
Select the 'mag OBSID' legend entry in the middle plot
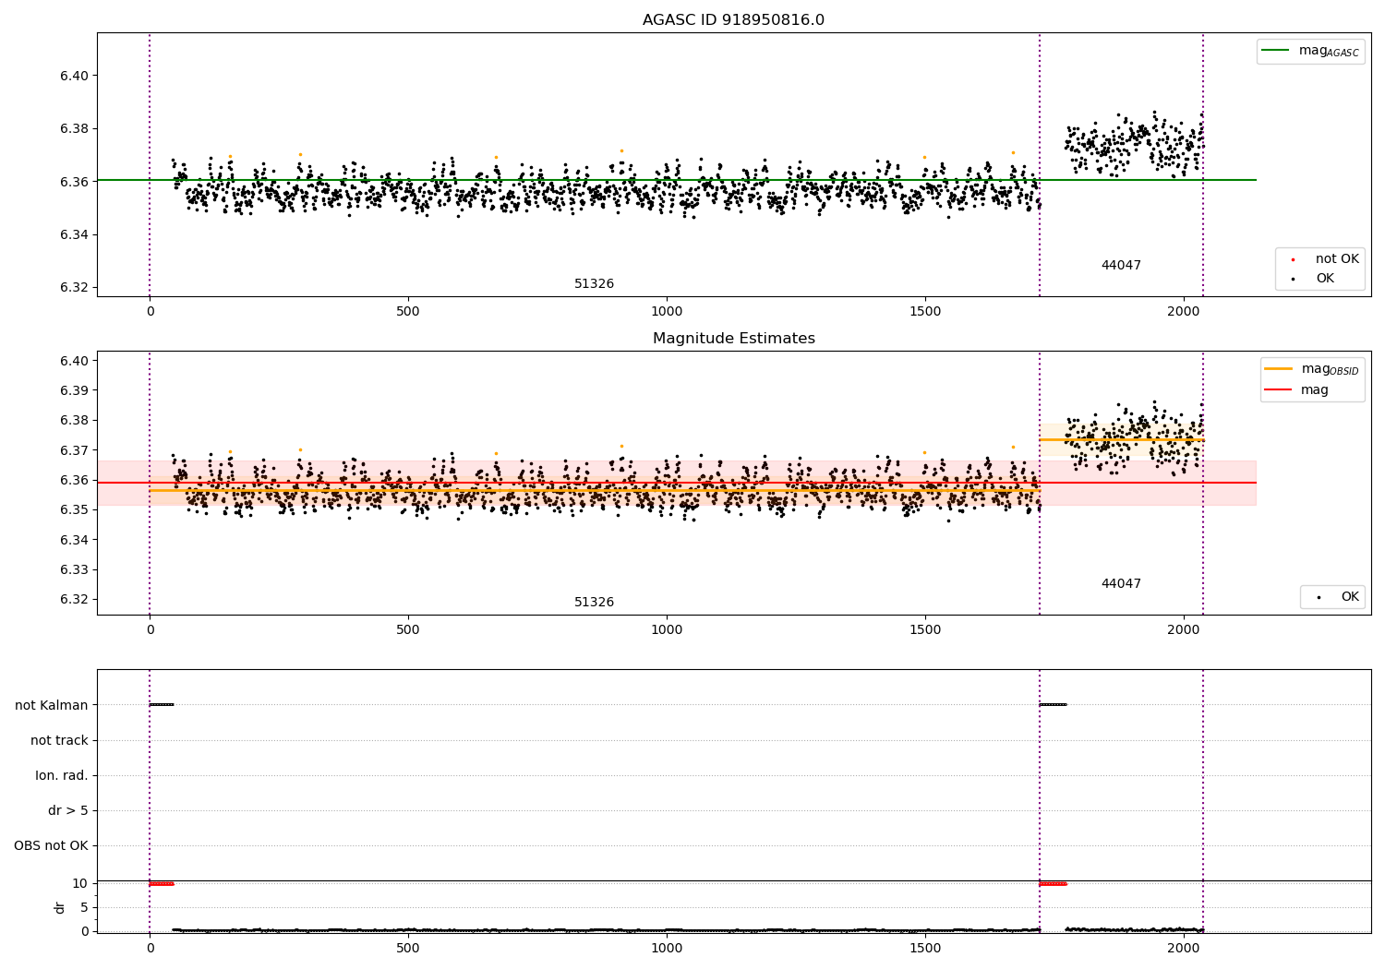pos(1312,369)
